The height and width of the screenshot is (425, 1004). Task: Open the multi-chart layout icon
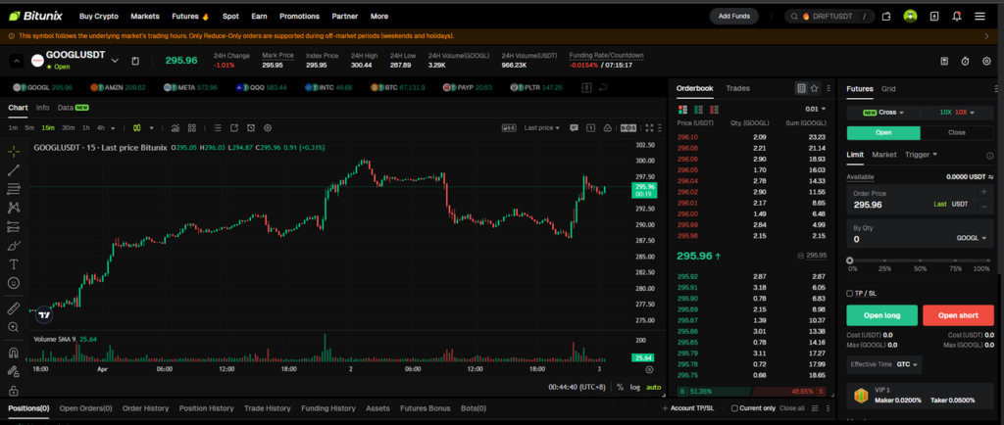192,128
